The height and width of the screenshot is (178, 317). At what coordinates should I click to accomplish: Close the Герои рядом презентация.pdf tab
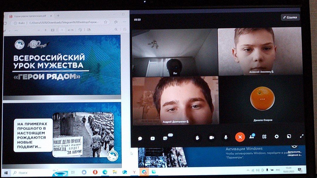[x=51, y=16]
